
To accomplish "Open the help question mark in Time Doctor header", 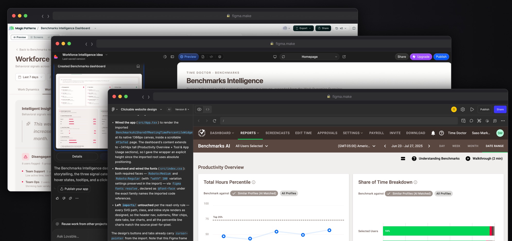I will click(x=441, y=133).
